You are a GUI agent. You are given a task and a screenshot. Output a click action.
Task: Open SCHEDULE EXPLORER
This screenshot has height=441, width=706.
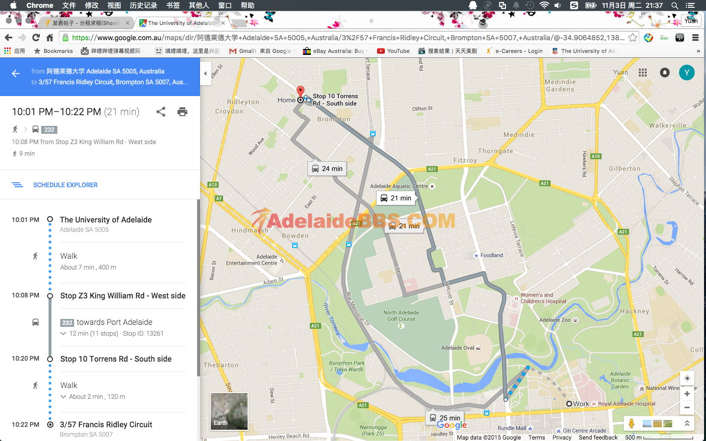(x=65, y=185)
